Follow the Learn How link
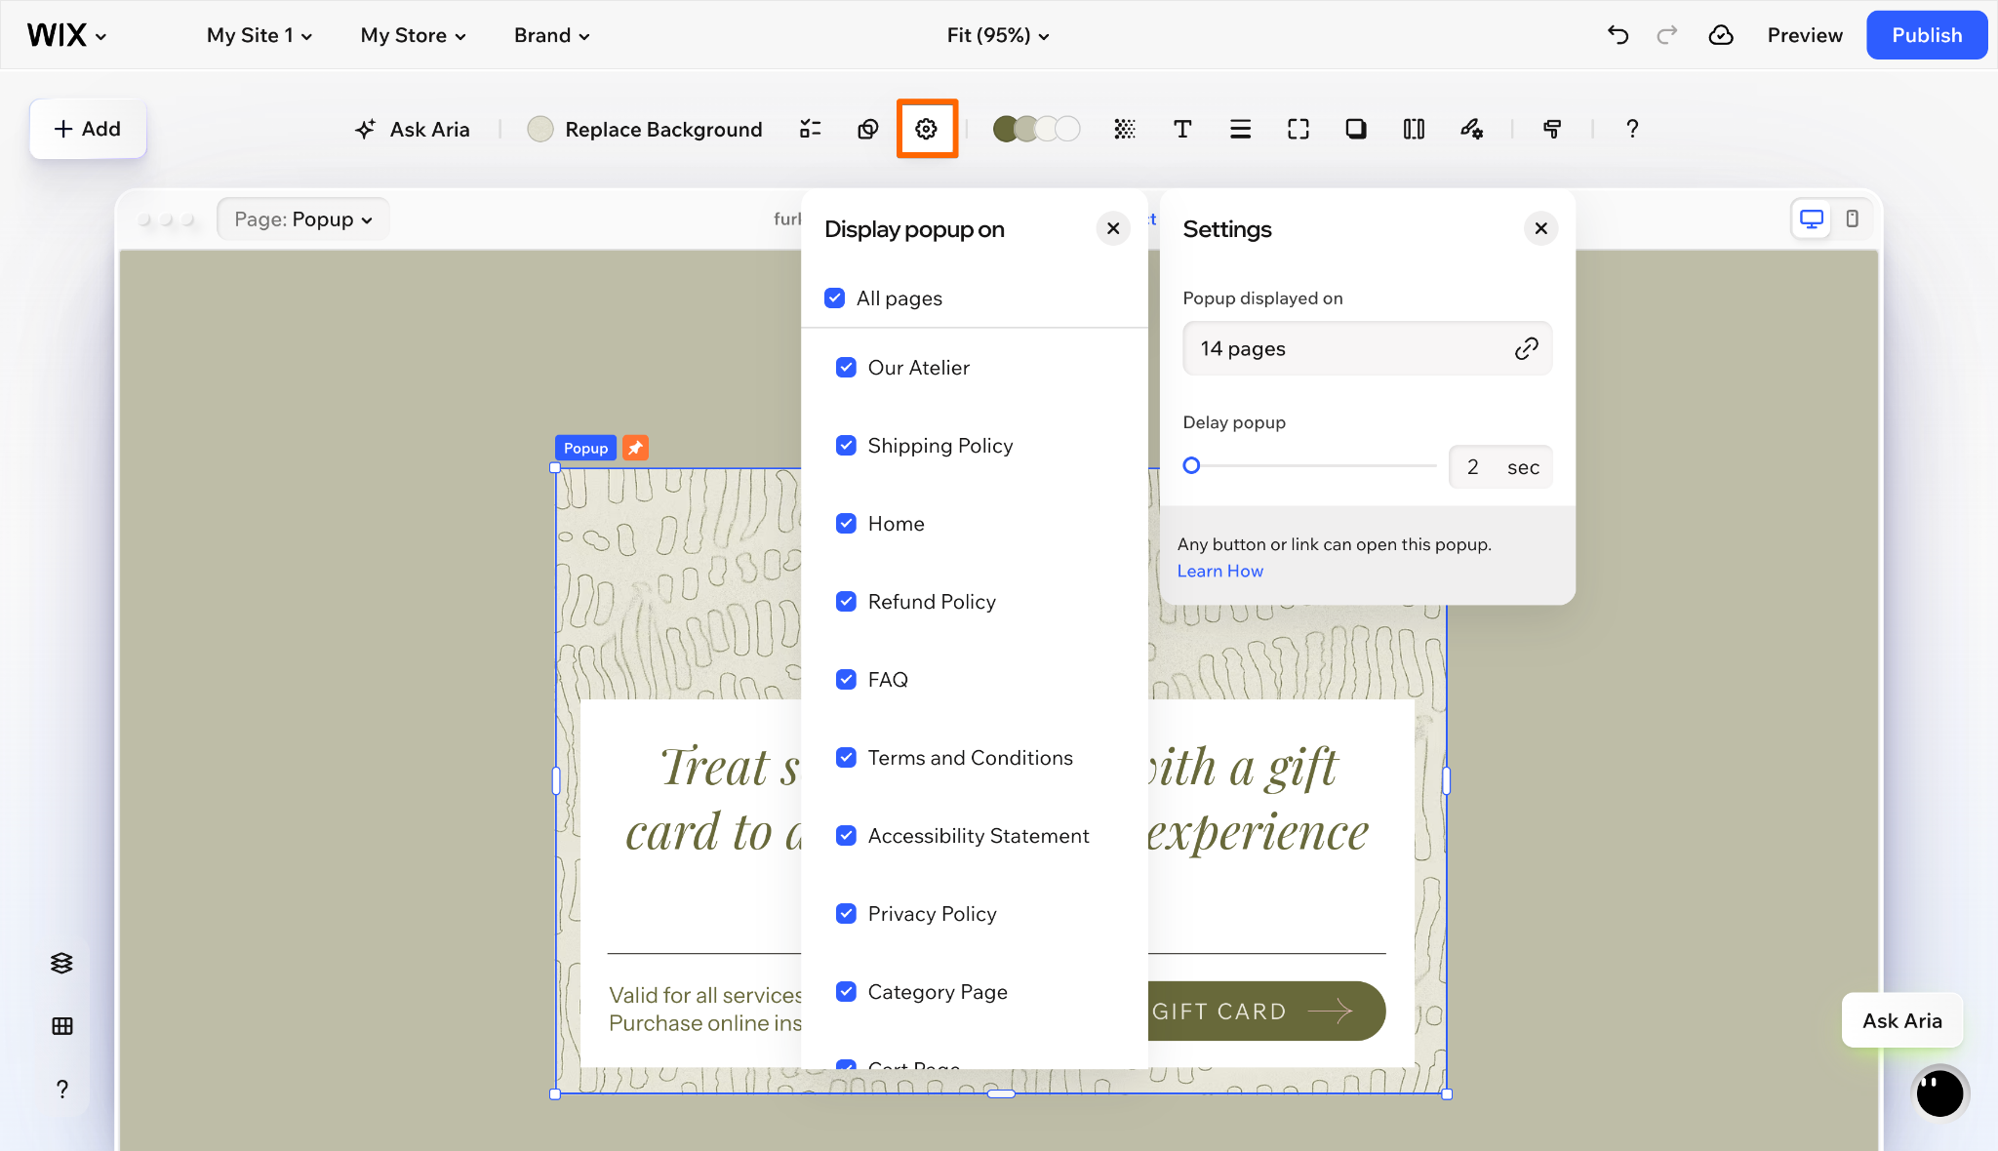This screenshot has width=1998, height=1151. [1219, 572]
